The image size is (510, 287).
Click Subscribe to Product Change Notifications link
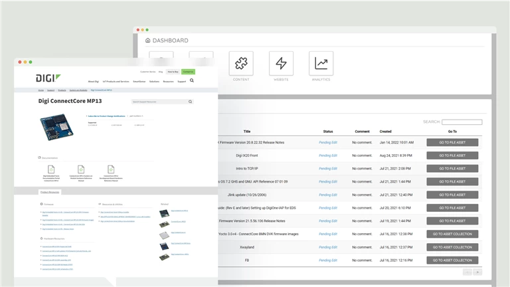(107, 116)
